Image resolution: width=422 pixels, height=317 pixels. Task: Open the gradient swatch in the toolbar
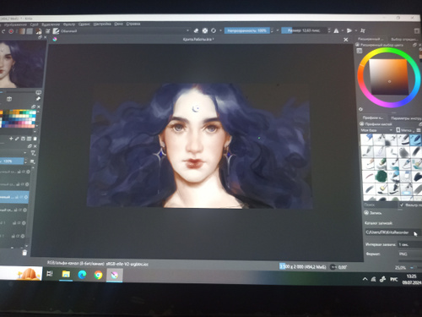pyautogui.click(x=22, y=31)
